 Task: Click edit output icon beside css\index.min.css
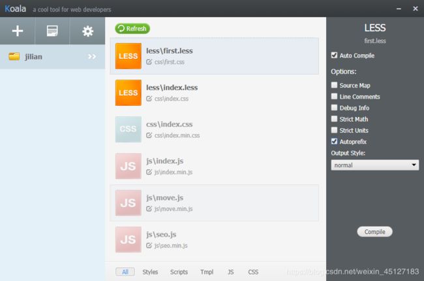pyautogui.click(x=149, y=135)
